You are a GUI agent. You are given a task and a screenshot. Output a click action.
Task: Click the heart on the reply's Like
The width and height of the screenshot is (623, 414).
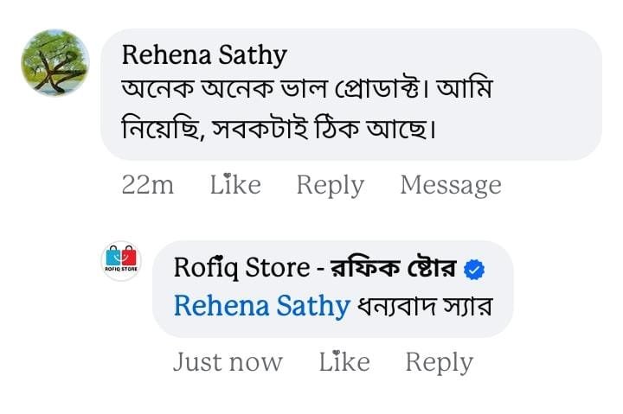pyautogui.click(x=336, y=352)
